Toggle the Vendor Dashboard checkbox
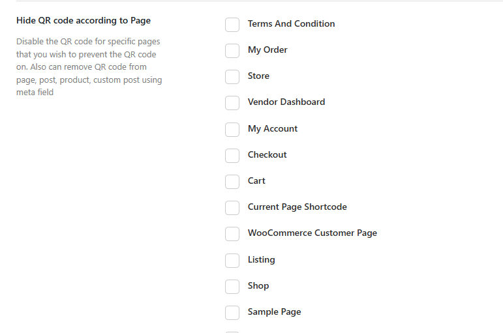The image size is (503, 333). point(232,103)
